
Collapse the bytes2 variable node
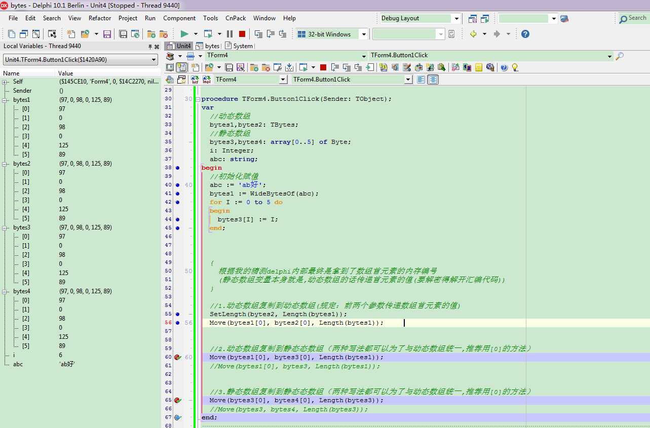[5, 164]
